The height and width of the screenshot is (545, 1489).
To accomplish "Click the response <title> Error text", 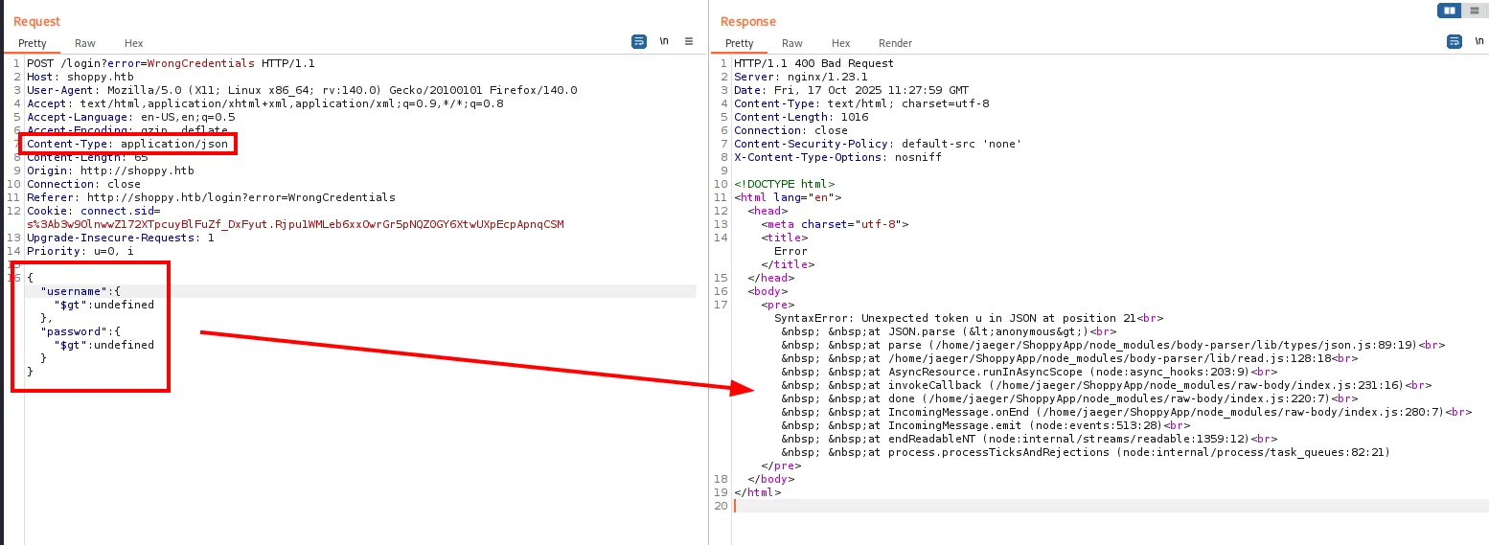I will (790, 251).
